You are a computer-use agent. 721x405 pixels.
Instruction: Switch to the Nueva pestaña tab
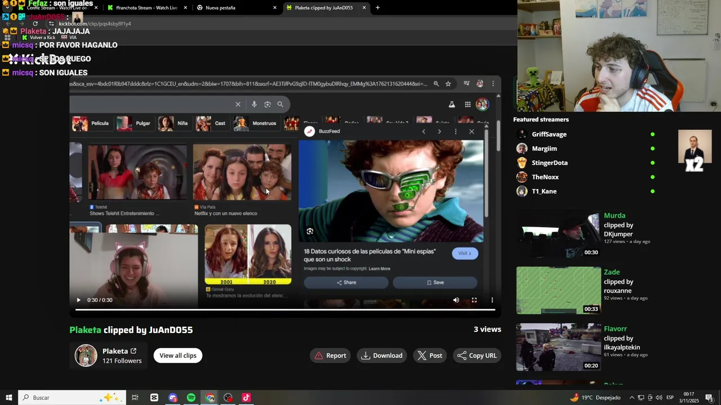[235, 8]
